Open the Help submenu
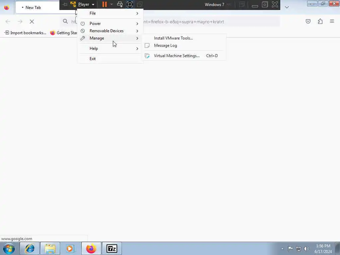340x255 pixels. [x=110, y=48]
